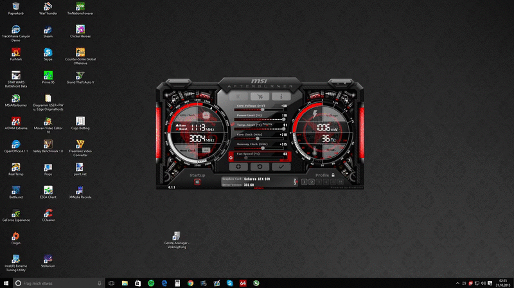The width and height of the screenshot is (514, 288).
Task: Open FurMark desktop shortcut
Action: pyautogui.click(x=15, y=55)
